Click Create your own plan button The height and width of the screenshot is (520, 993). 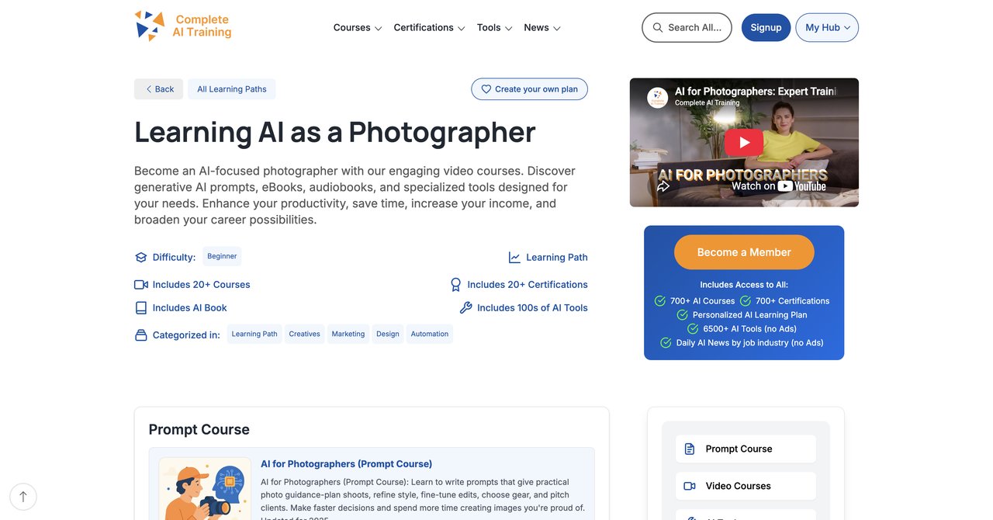pyautogui.click(x=529, y=89)
